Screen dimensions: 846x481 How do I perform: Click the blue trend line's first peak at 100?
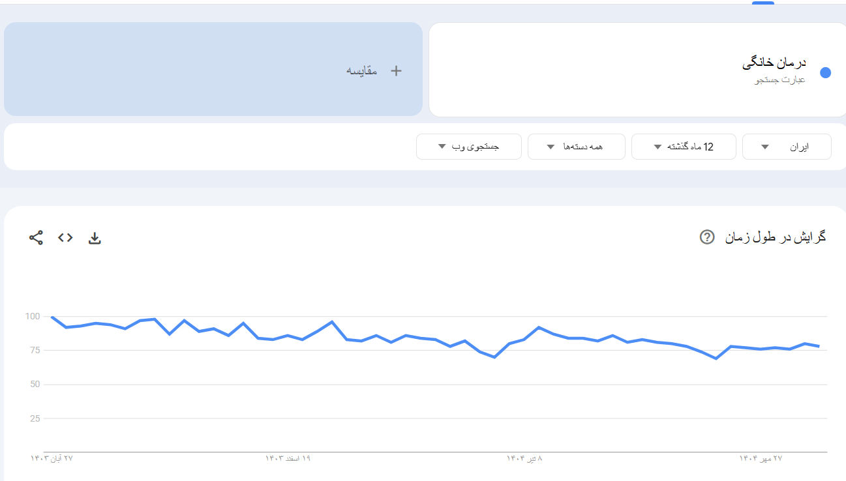click(x=52, y=317)
